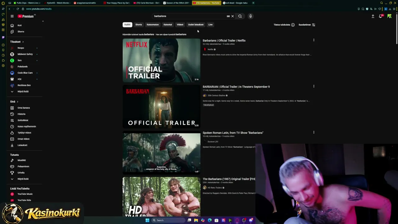Click the upload/create icon in header
The image size is (398, 224).
tap(373, 16)
